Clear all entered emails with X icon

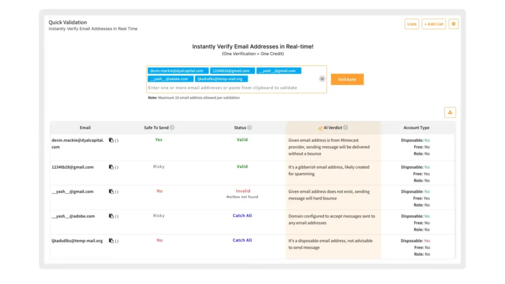(322, 78)
